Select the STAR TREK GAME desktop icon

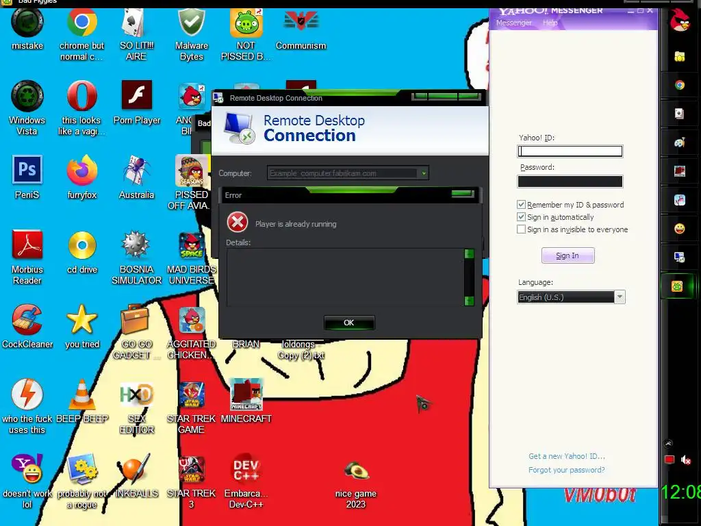pos(192,407)
